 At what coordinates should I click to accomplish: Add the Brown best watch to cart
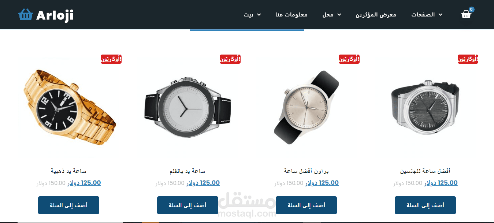click(x=306, y=205)
